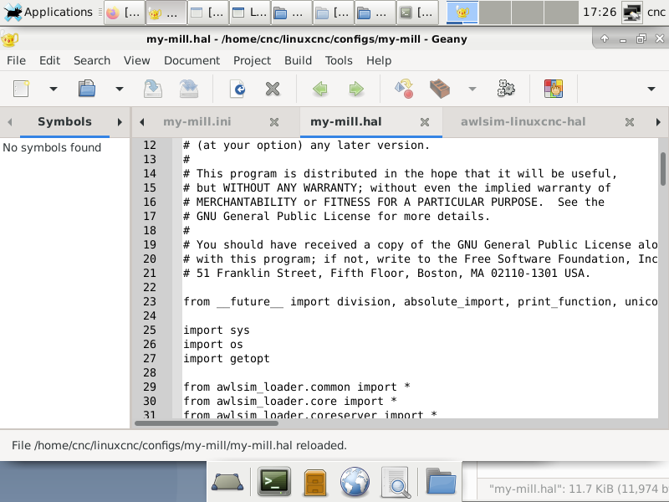The width and height of the screenshot is (669, 502).
Task: Click the Reload file toolbar icon
Action: [237, 89]
